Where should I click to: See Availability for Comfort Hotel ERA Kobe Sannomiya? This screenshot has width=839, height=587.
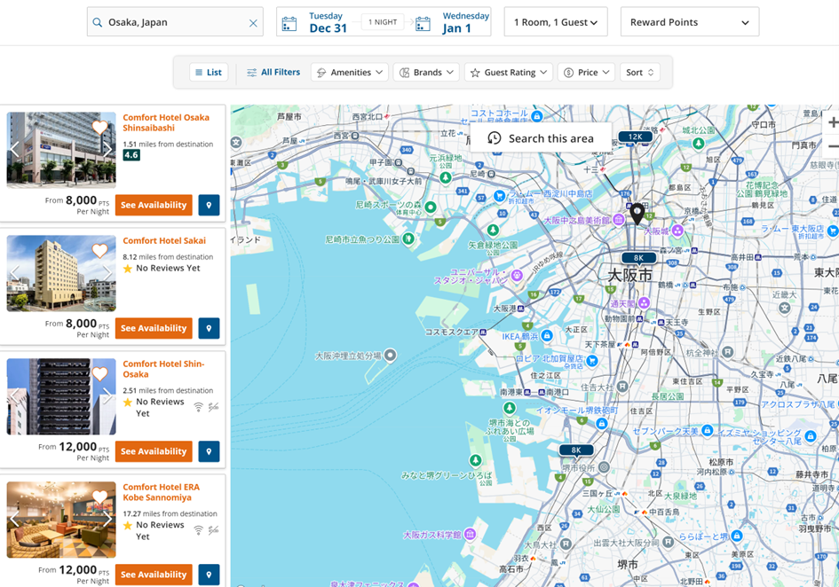pos(154,575)
